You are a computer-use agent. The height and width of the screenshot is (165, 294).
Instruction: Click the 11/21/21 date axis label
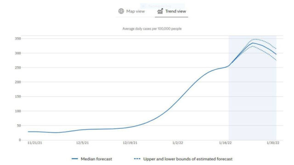pyautogui.click(x=35, y=143)
